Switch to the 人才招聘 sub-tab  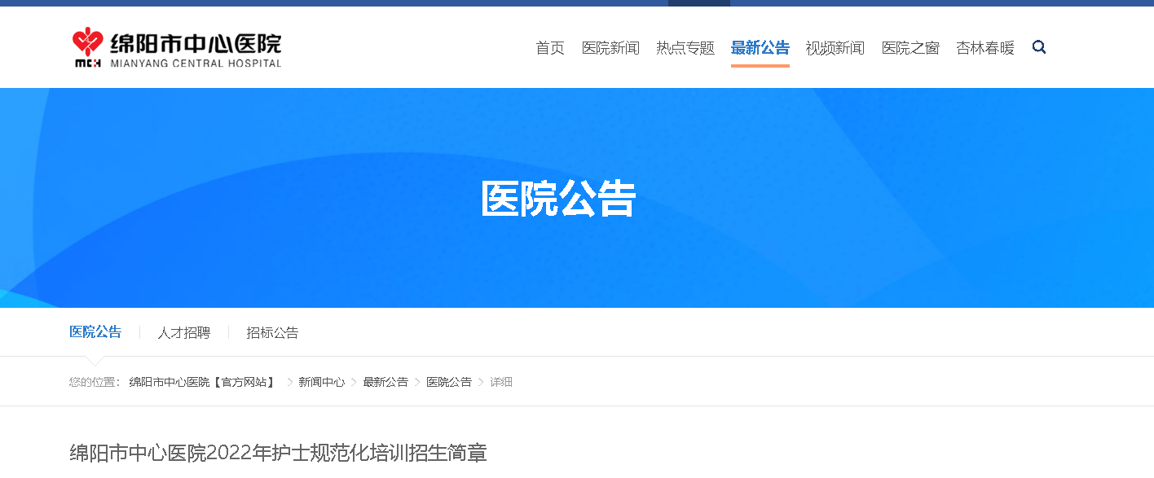point(184,332)
